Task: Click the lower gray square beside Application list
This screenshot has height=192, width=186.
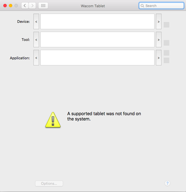Action: pos(166,60)
